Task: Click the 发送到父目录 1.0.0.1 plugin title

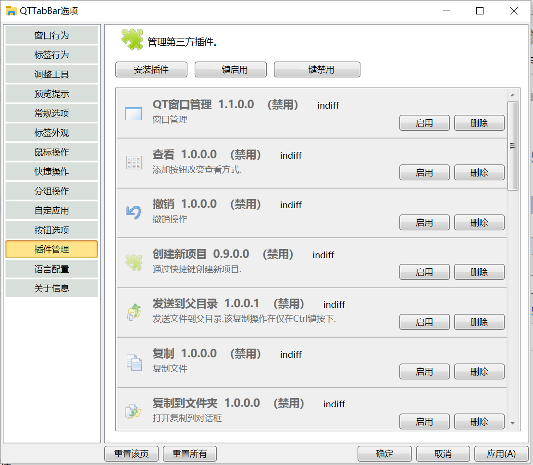Action: point(206,303)
